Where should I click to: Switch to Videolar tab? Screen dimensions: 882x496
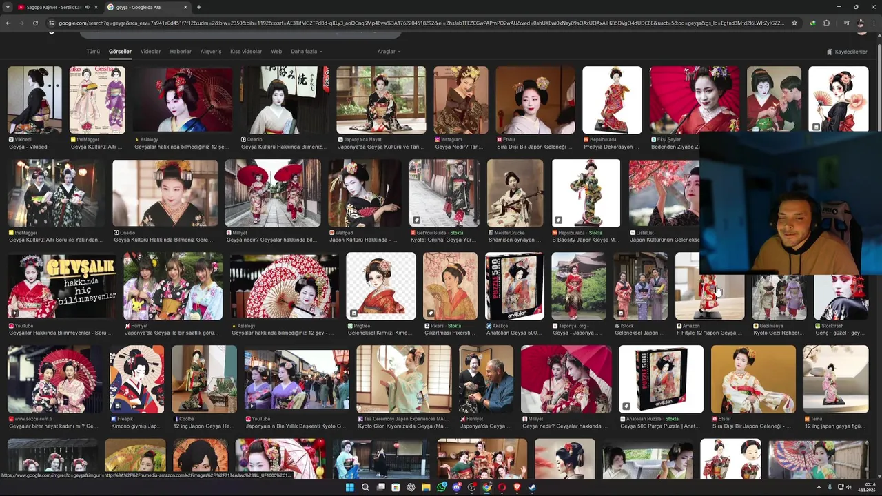150,52
